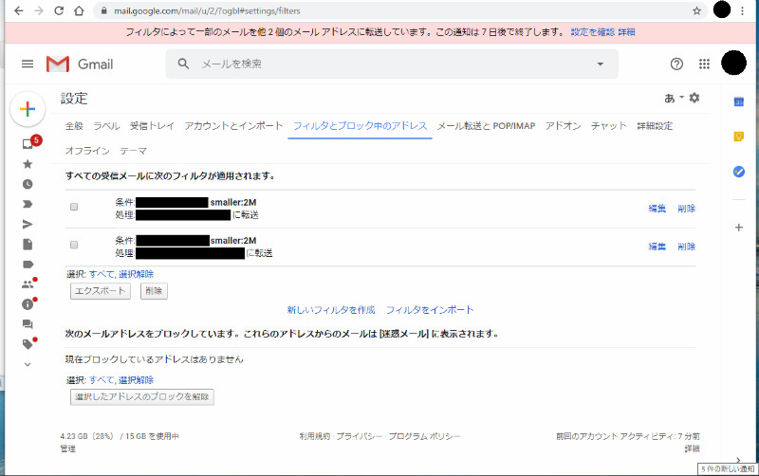Open the アカウントとインポート tab
The image size is (759, 476).
tap(233, 126)
